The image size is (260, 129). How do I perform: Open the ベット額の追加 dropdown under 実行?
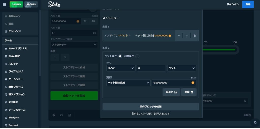[128, 83]
